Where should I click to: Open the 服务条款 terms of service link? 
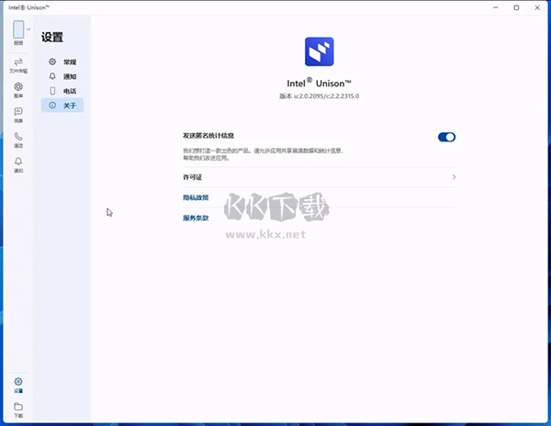coord(196,218)
